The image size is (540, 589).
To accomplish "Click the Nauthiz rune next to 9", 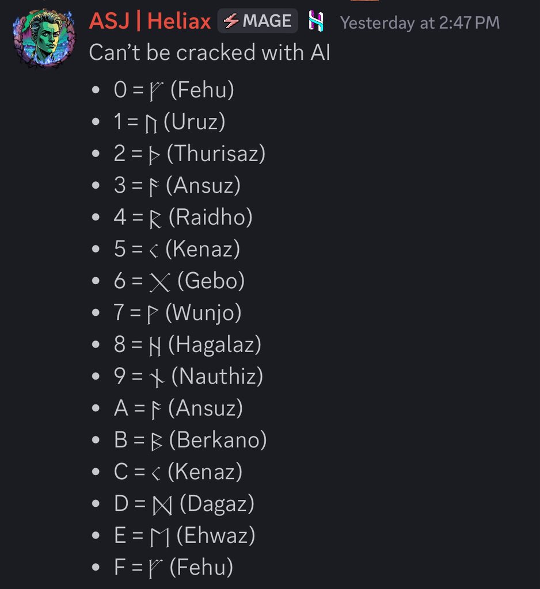I will (x=157, y=378).
